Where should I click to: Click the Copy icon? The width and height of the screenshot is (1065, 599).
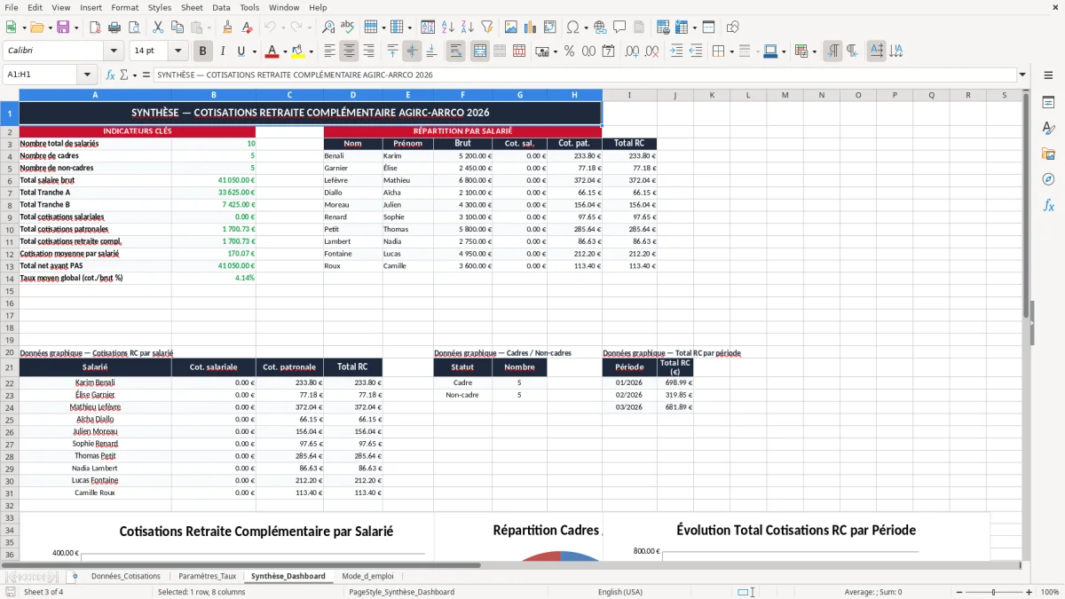pyautogui.click(x=177, y=28)
